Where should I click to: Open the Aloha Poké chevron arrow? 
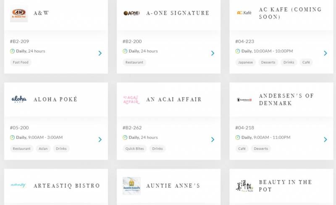[100, 139]
